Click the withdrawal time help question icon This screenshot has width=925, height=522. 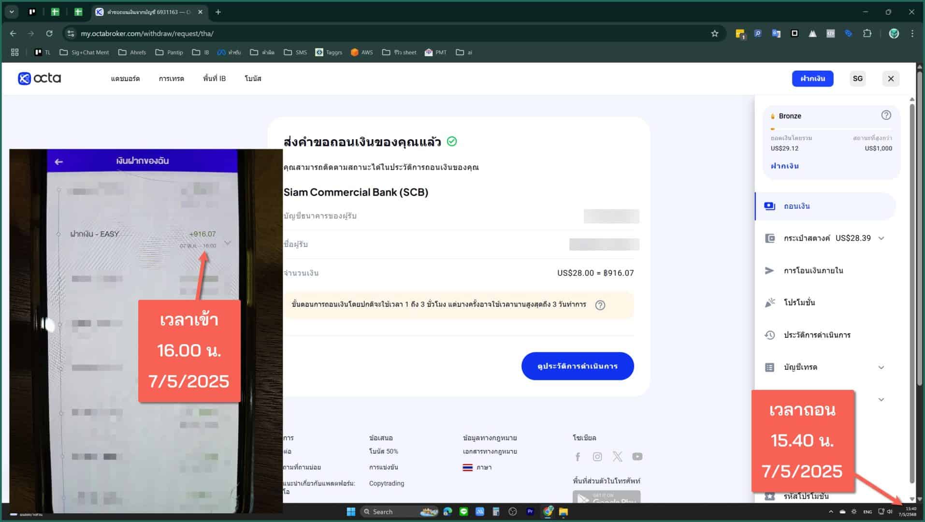tap(600, 305)
